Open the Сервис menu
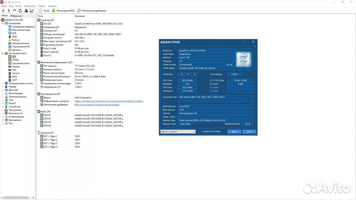The height and width of the screenshot is (200, 356). click(x=42, y=6)
